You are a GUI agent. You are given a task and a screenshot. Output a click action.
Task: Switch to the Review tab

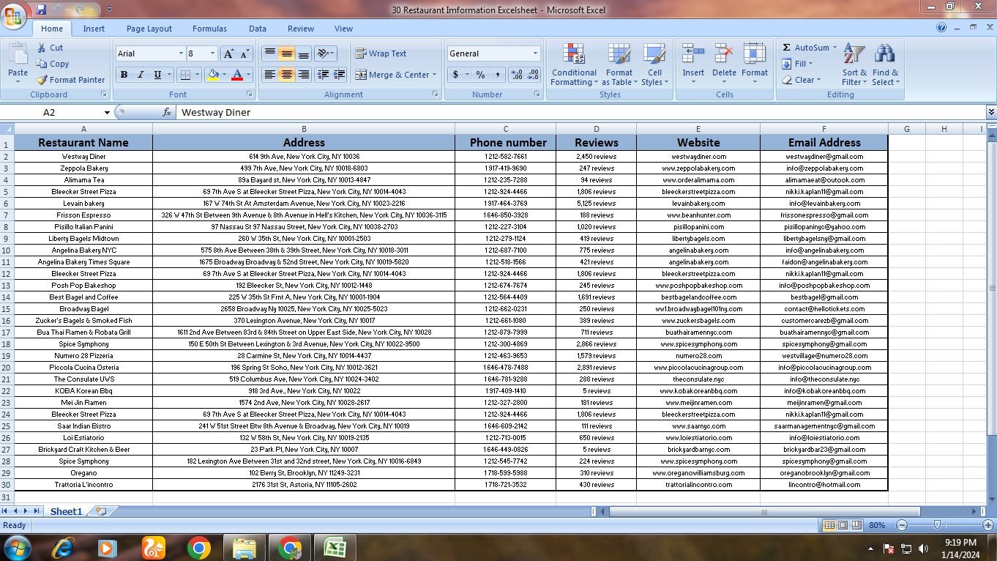pos(300,29)
